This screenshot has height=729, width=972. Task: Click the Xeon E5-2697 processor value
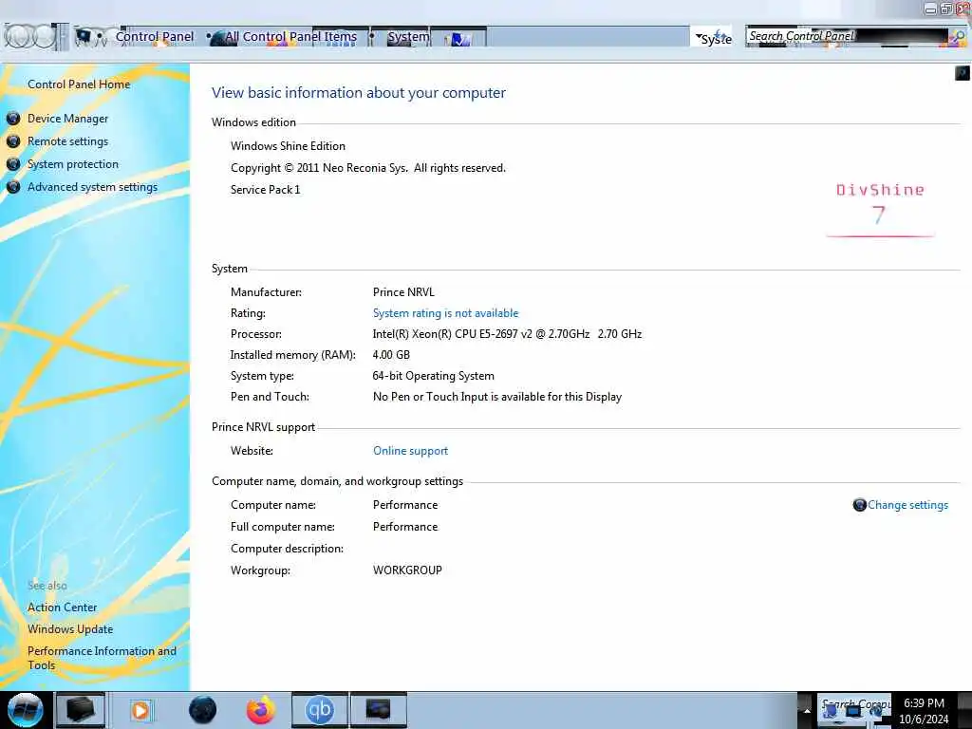tap(507, 334)
